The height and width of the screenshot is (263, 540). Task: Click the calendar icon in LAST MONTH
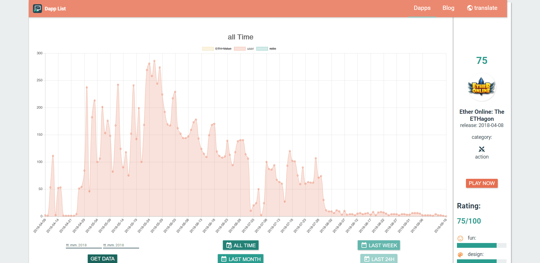click(224, 259)
